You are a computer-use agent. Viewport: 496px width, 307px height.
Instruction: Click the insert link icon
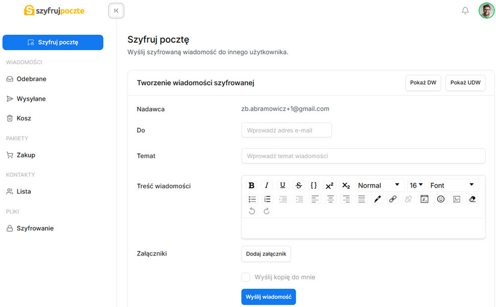tap(393, 199)
